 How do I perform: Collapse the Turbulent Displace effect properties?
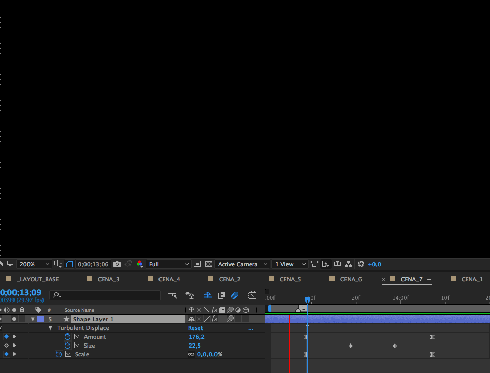pyautogui.click(x=50, y=328)
